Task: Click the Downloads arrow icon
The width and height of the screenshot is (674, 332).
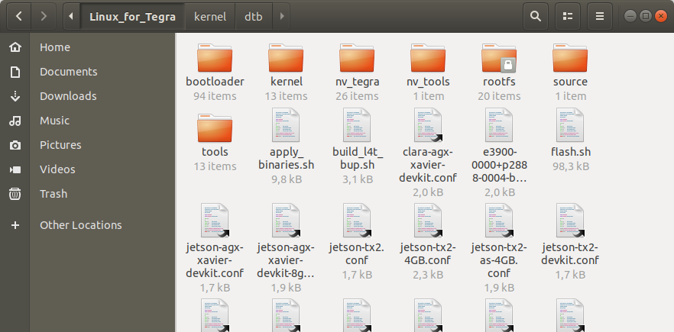Action: coord(15,96)
